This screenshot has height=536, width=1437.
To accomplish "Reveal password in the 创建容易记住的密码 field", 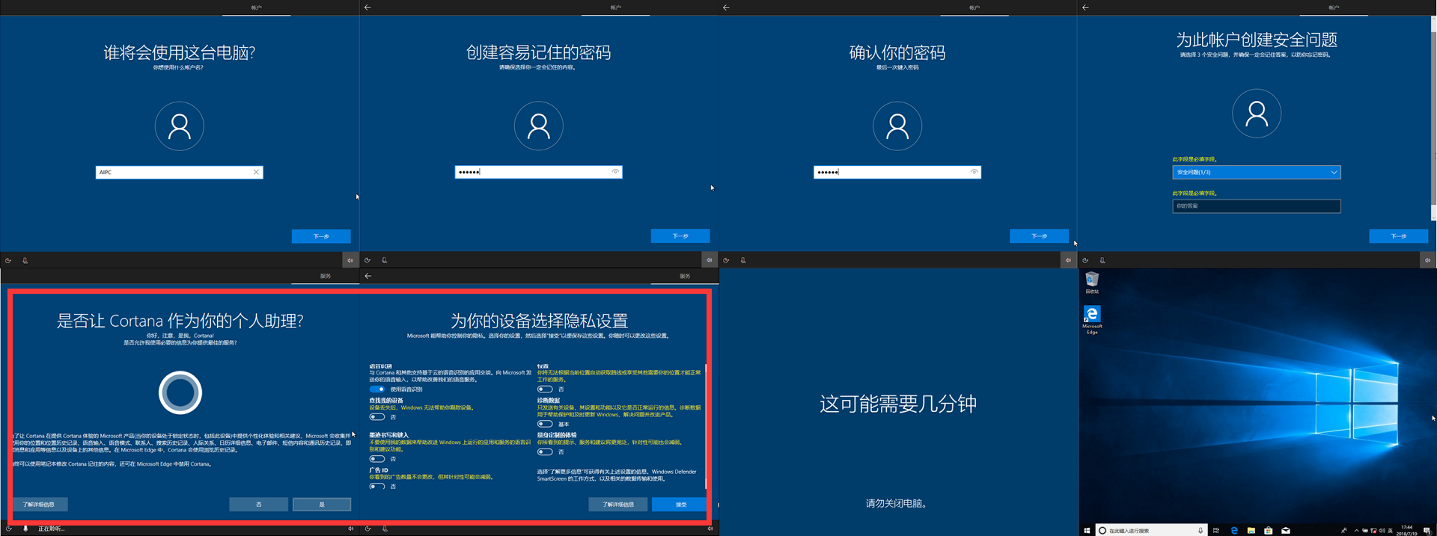I will pos(615,172).
